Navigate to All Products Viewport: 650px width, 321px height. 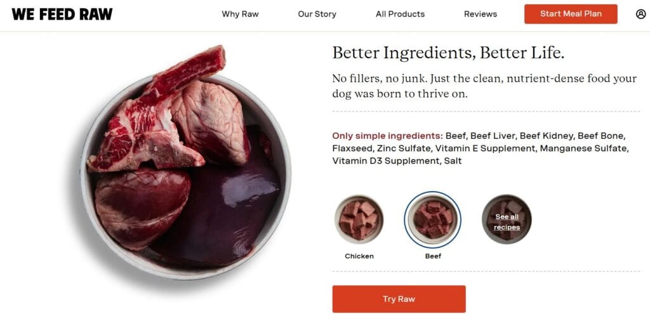click(400, 14)
